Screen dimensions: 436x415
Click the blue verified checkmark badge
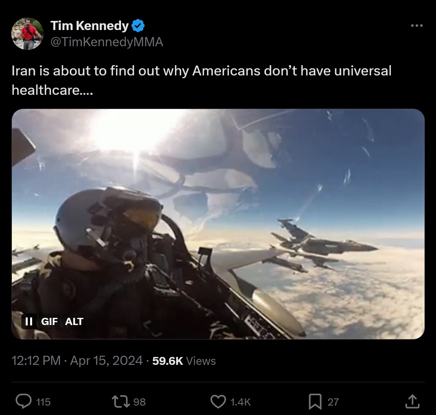[138, 26]
